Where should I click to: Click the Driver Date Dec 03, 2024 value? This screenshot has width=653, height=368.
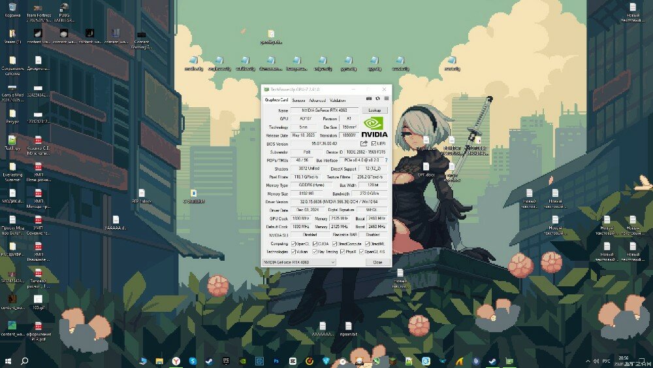point(308,210)
